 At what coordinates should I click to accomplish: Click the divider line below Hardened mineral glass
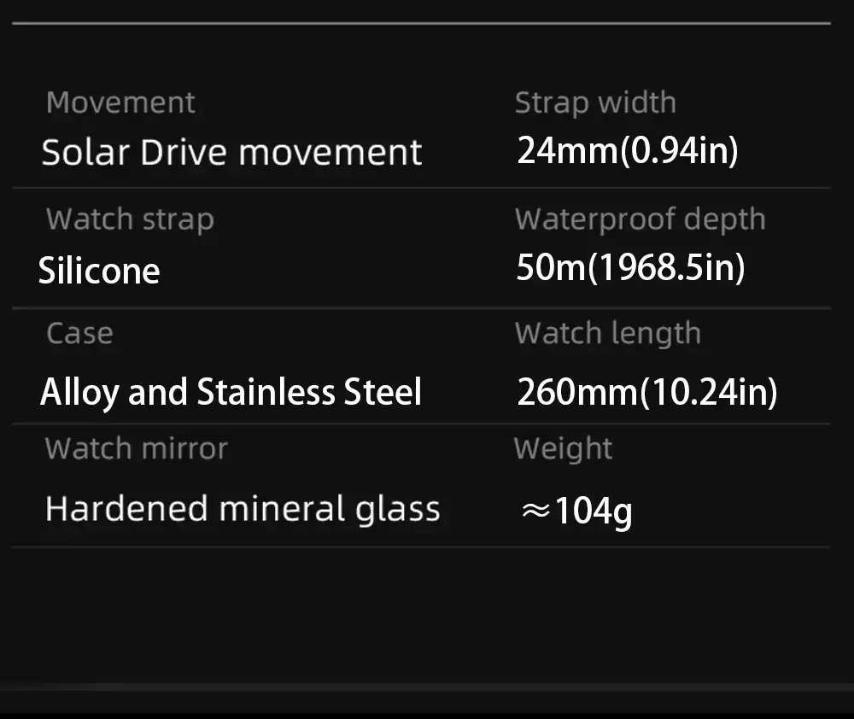[421, 547]
